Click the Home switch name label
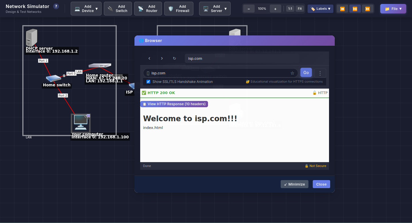Image resolution: width=412 pixels, height=223 pixels. [x=57, y=85]
